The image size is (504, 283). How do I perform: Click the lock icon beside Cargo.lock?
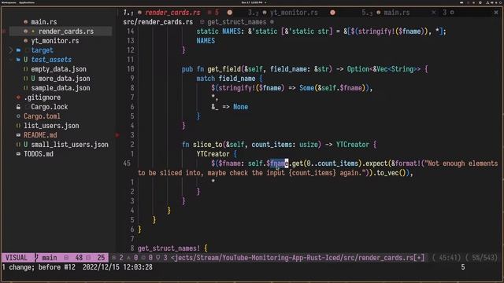(18, 107)
